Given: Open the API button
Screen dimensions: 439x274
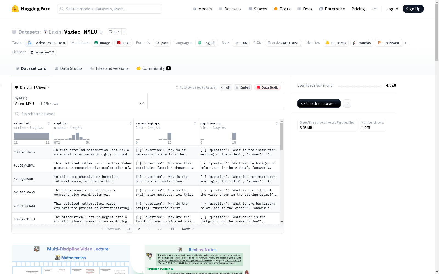Looking at the screenshot, I should point(226,87).
